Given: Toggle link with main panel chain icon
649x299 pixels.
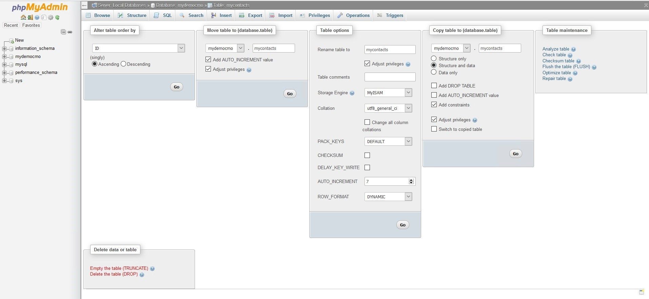Looking at the screenshot, I should click(70, 32).
